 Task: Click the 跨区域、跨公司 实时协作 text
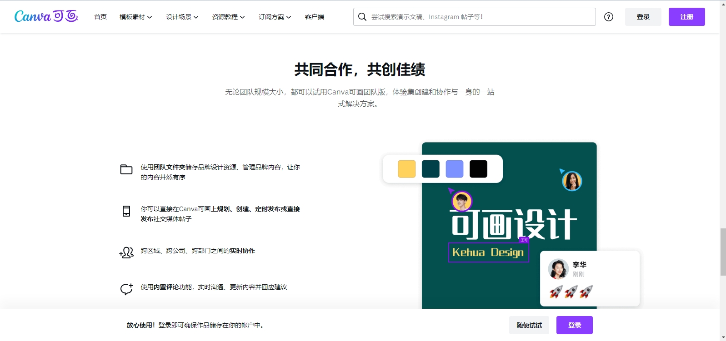tap(198, 251)
